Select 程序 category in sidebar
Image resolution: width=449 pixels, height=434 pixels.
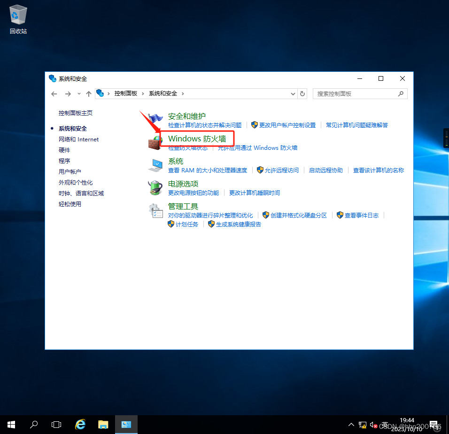[64, 161]
